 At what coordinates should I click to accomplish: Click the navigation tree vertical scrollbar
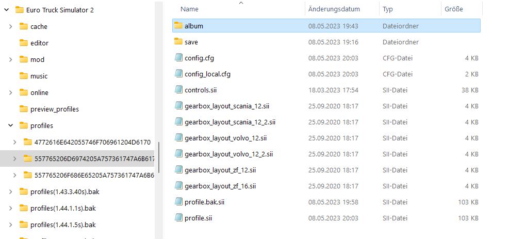point(159,157)
